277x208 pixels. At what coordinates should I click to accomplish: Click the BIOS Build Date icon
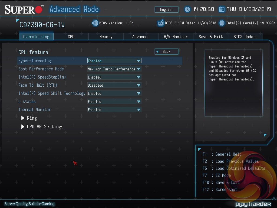pyautogui.click(x=160, y=23)
